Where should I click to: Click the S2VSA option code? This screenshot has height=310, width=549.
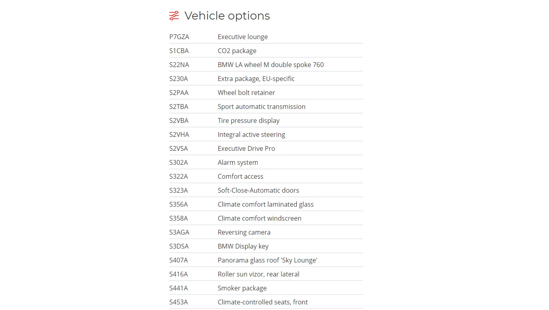178,148
